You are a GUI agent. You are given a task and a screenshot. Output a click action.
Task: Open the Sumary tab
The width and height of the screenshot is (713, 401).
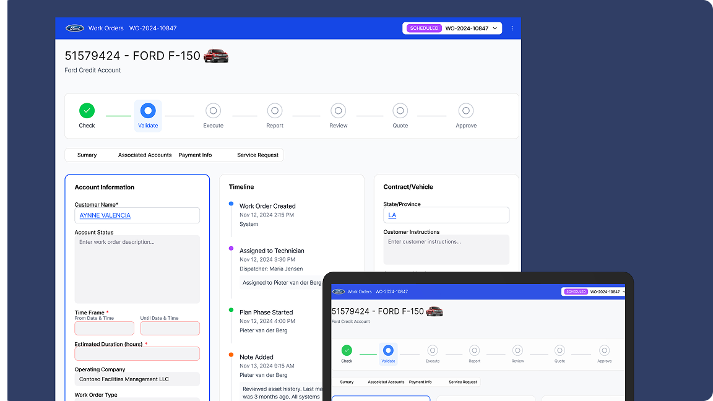[87, 155]
